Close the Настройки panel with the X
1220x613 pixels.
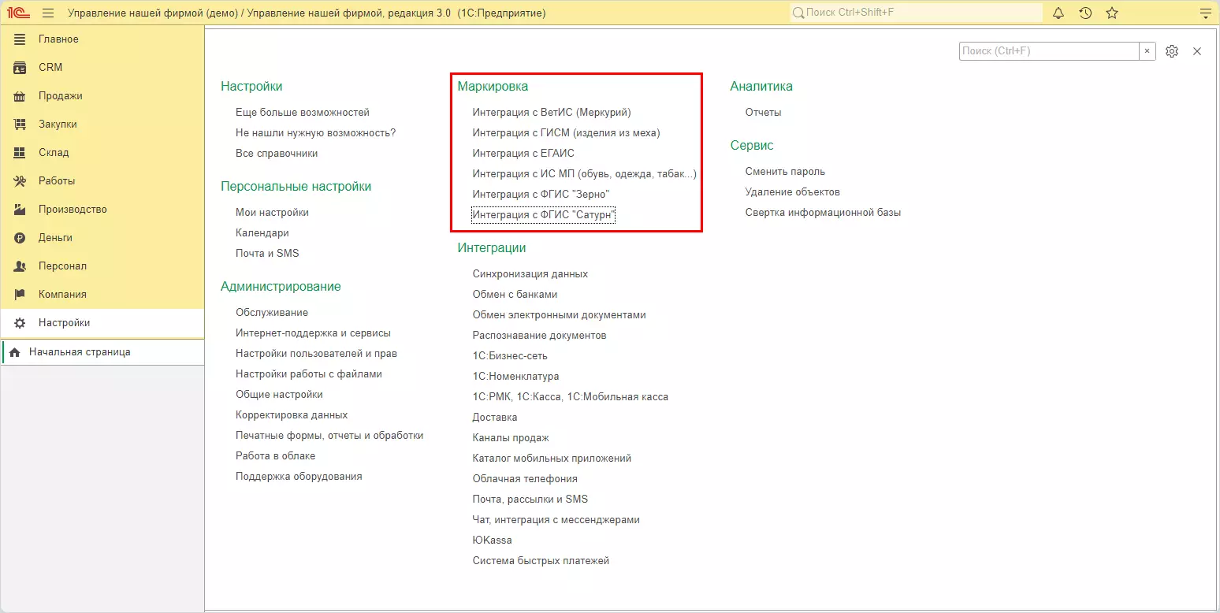1197,51
